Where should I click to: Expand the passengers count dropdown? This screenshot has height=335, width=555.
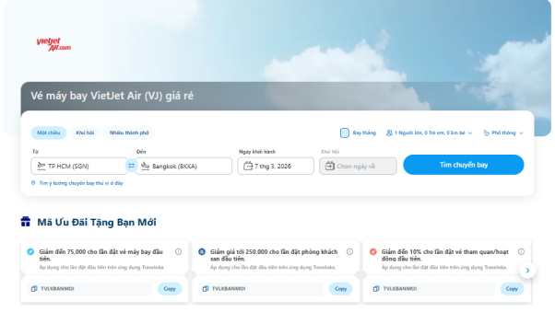pyautogui.click(x=430, y=133)
